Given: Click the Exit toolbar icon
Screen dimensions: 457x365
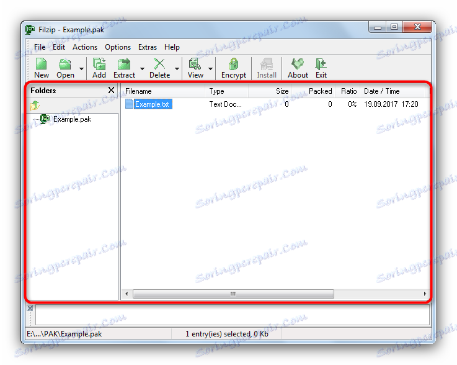Looking at the screenshot, I should [x=321, y=64].
